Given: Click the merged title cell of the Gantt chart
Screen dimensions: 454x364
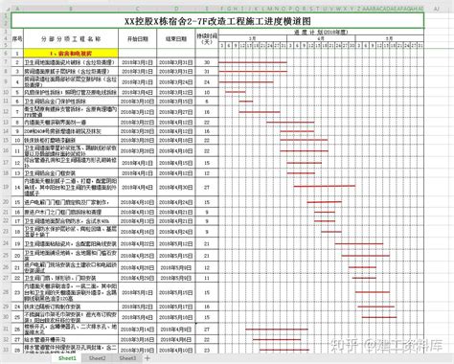Looking at the screenshot, I should [217, 21].
